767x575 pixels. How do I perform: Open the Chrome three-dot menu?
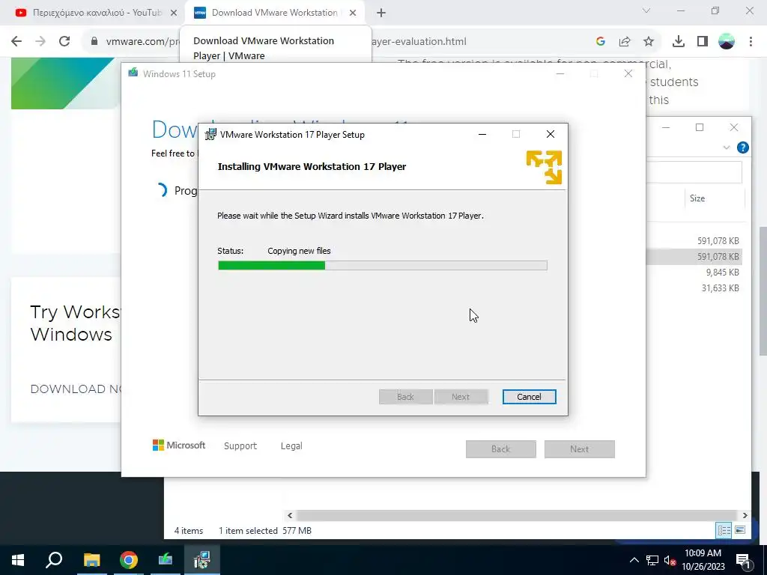(x=751, y=42)
